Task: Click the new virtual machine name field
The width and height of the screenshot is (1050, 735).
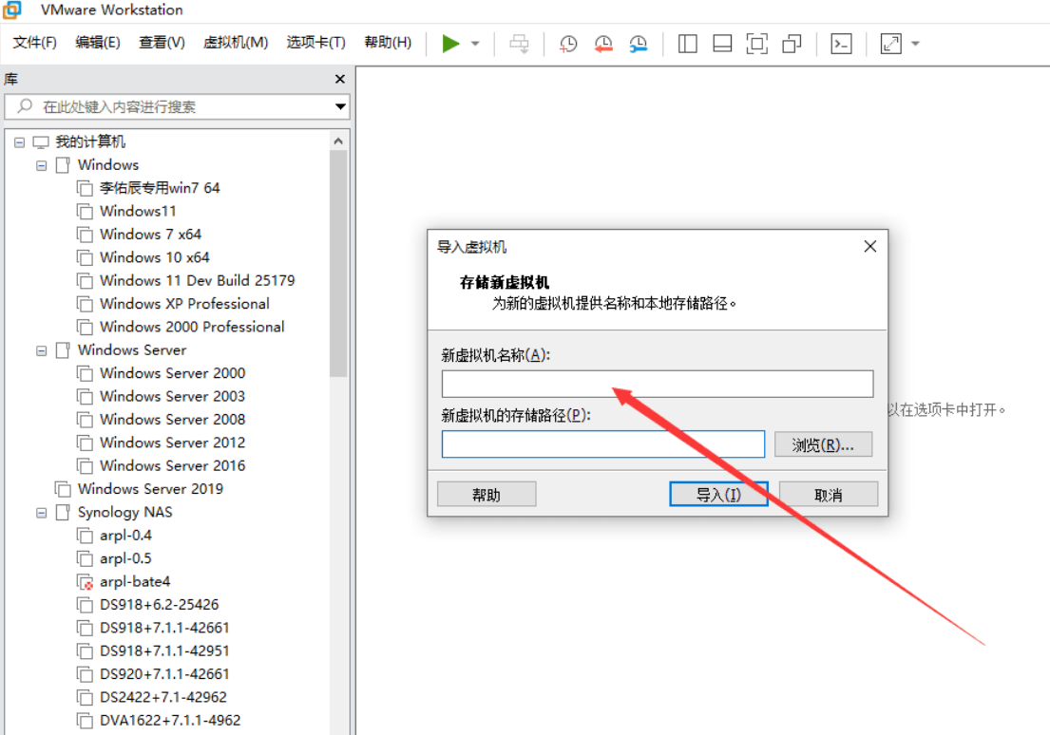Action: pyautogui.click(x=657, y=384)
